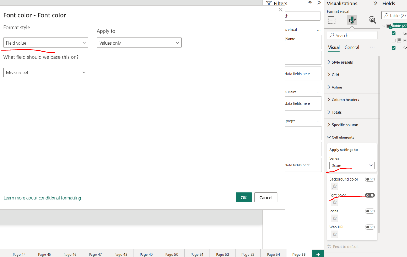Click the table icon for Table (27)

389,26
